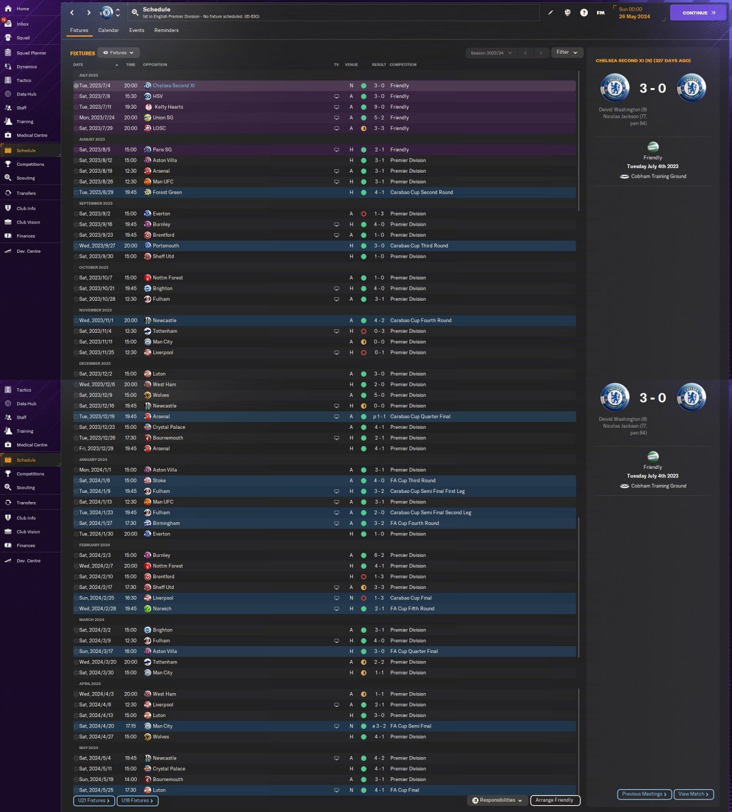Click the back navigation arrow
The height and width of the screenshot is (812, 732).
(72, 13)
